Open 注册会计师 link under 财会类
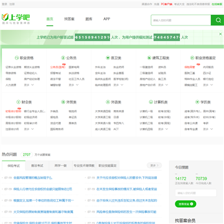This screenshot has width=224, height=224. (x=12, y=129)
